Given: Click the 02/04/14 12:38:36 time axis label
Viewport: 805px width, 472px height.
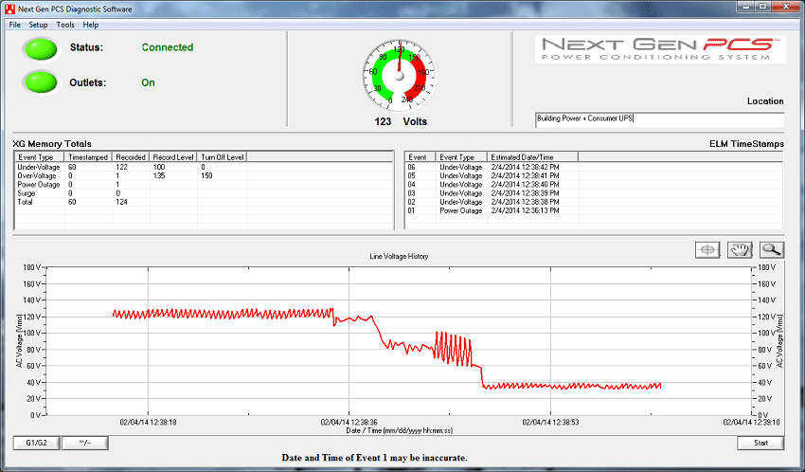Looking at the screenshot, I should click(349, 422).
